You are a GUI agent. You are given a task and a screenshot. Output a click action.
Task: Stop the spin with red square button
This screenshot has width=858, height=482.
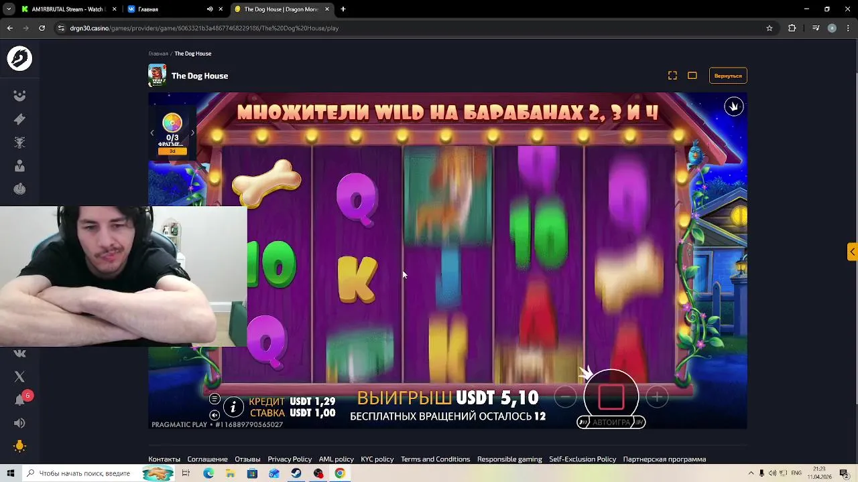pos(611,397)
